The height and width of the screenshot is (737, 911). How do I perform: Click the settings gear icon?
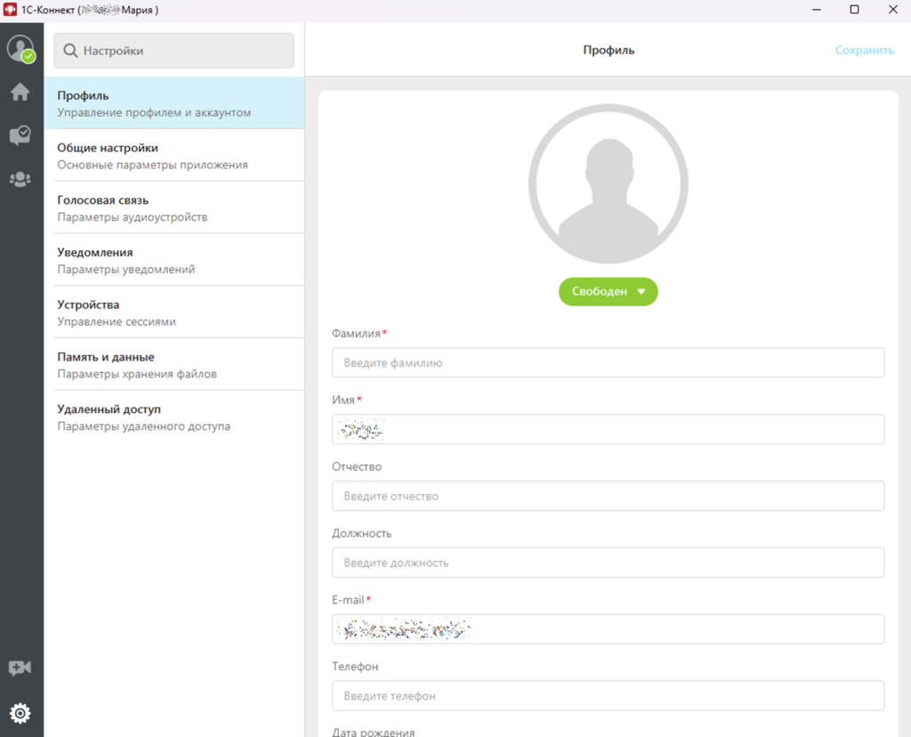[x=20, y=713]
